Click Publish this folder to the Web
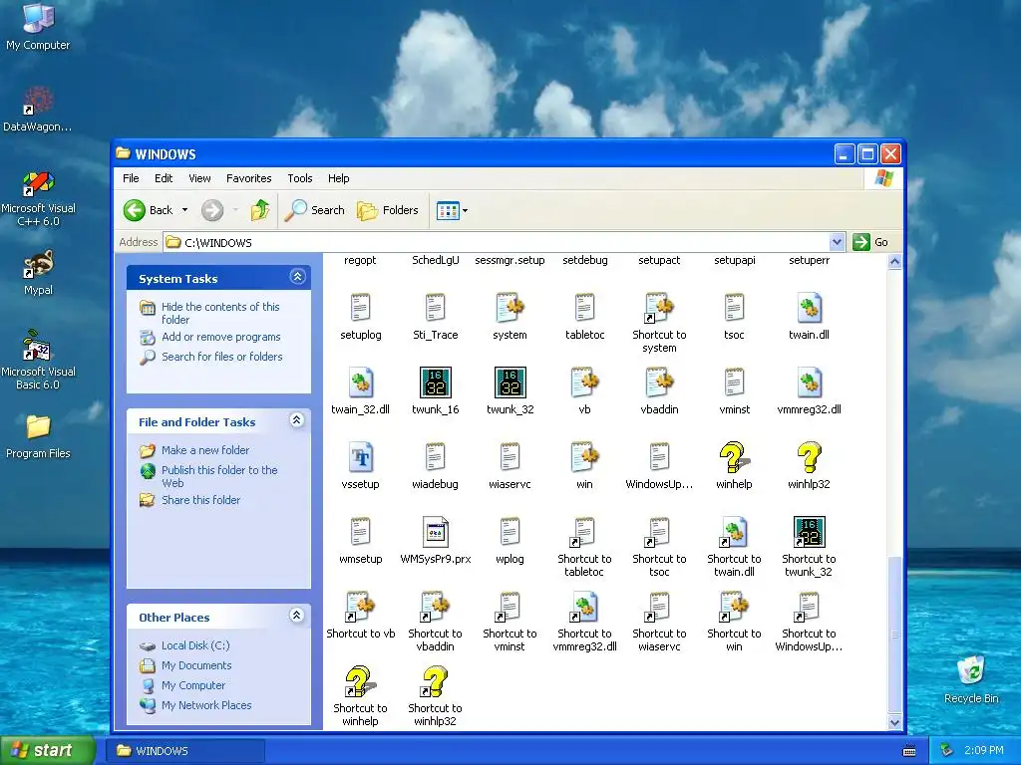The height and width of the screenshot is (765, 1021). click(x=219, y=476)
